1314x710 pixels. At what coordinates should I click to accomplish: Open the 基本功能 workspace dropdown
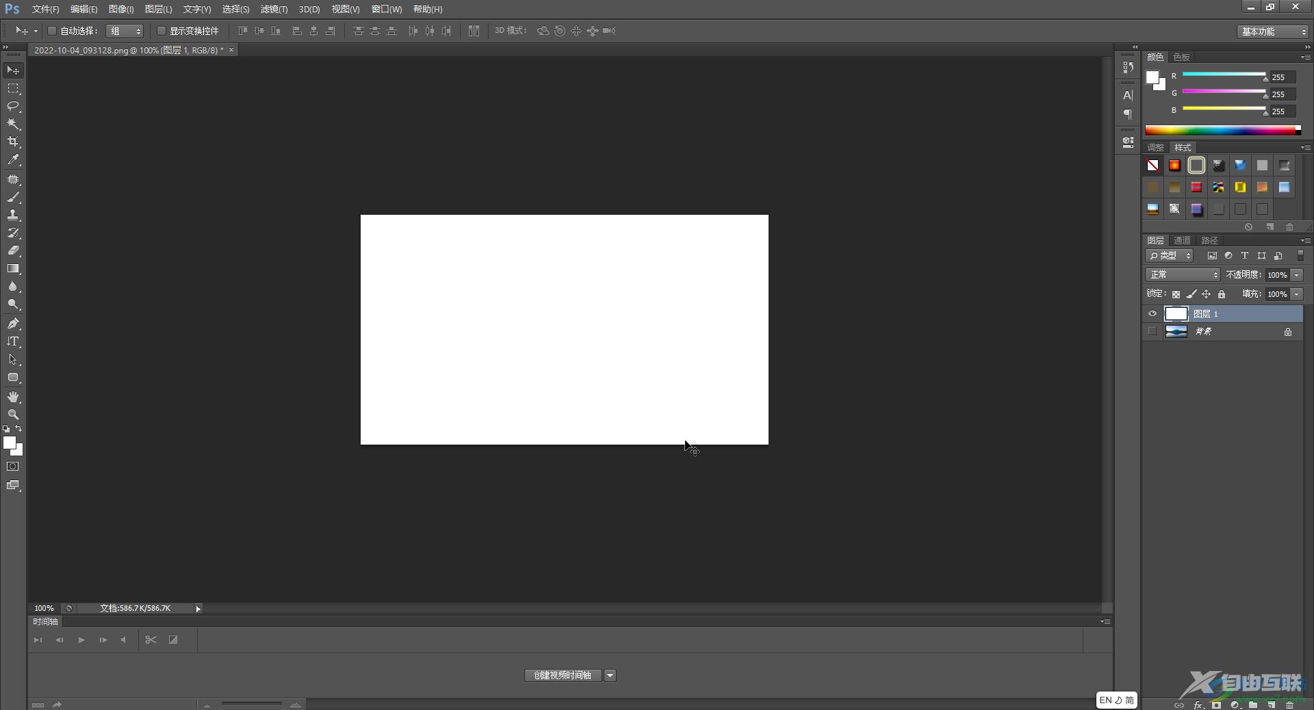pyautogui.click(x=1273, y=31)
